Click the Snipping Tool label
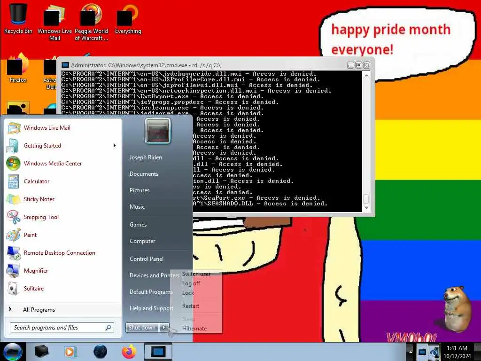481x361 pixels. point(41,217)
